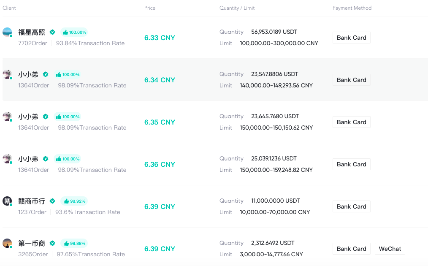The image size is (428, 266).
Task: Click 99.92% thumbs-up rating badge
Action: [74, 201]
